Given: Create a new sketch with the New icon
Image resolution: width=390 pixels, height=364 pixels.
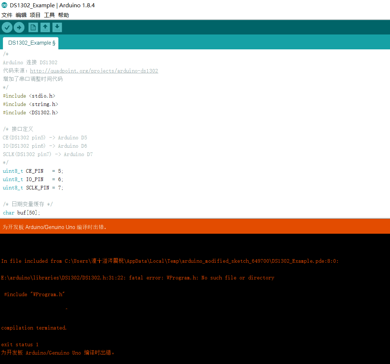Looking at the screenshot, I should coord(33,27).
